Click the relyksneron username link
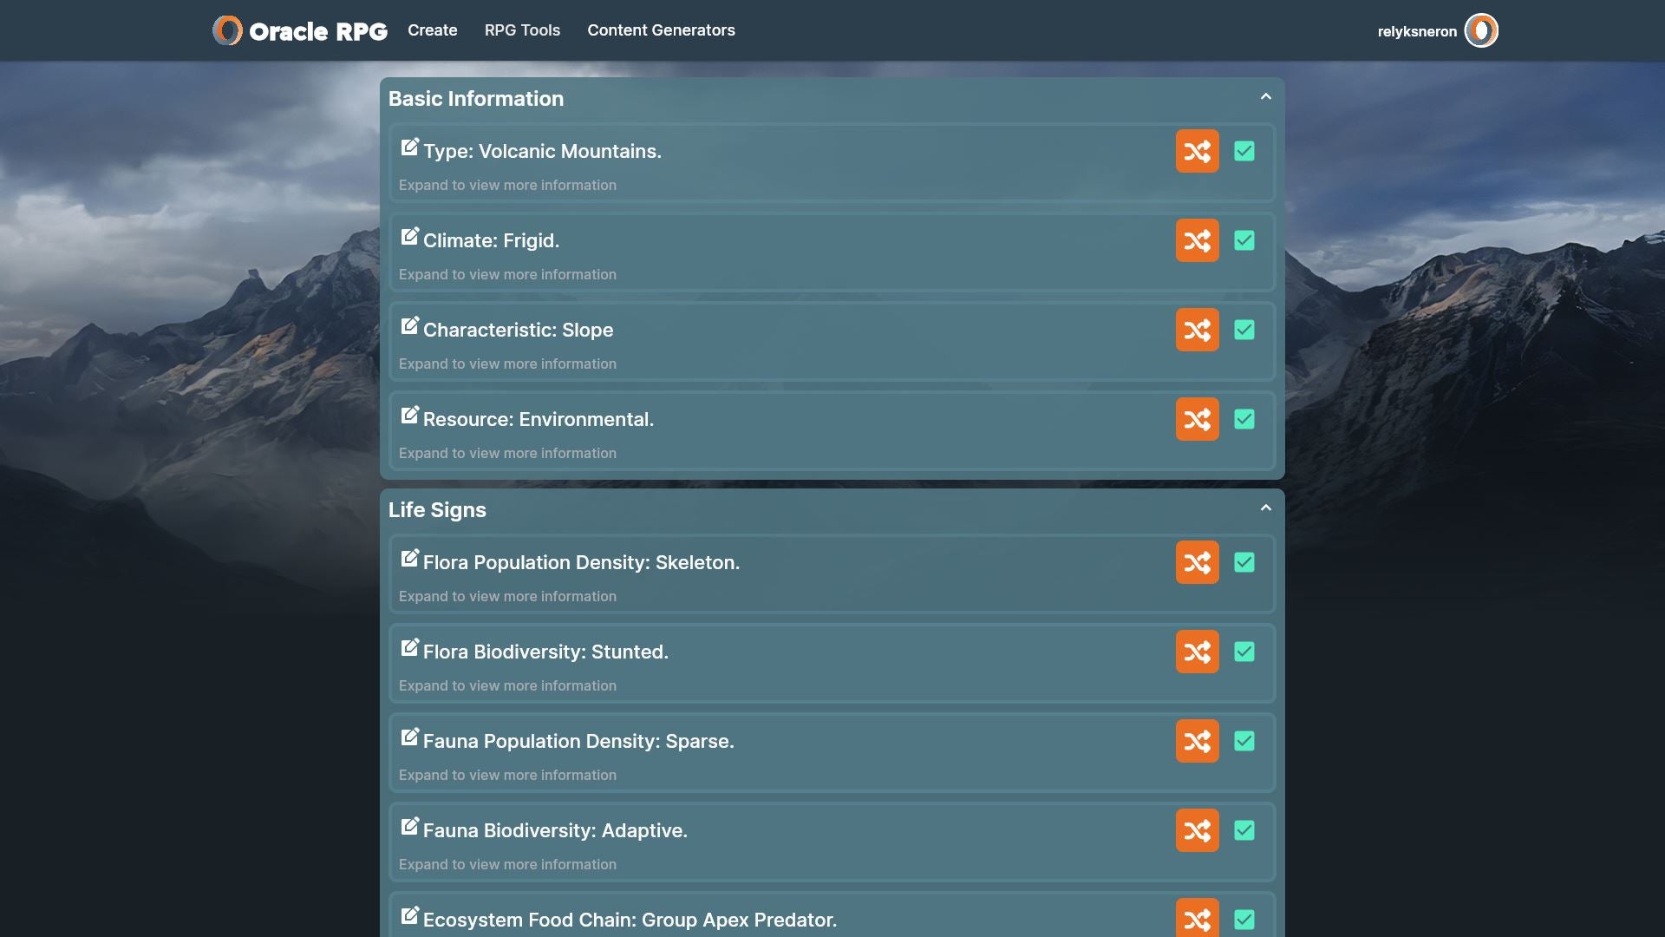Viewport: 1665px width, 937px height. click(x=1417, y=31)
